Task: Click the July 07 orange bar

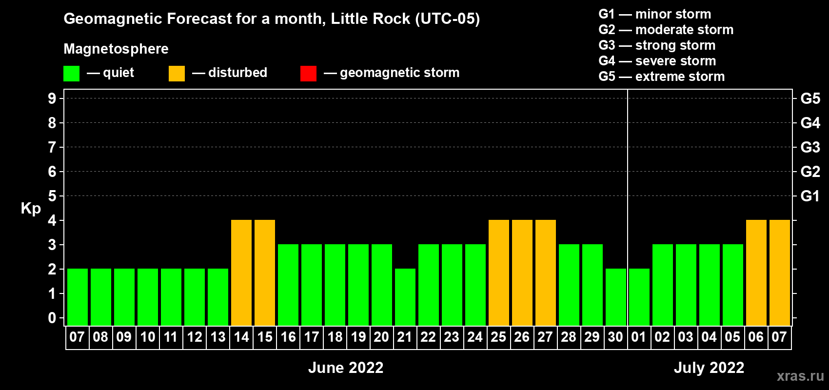Action: pos(780,273)
